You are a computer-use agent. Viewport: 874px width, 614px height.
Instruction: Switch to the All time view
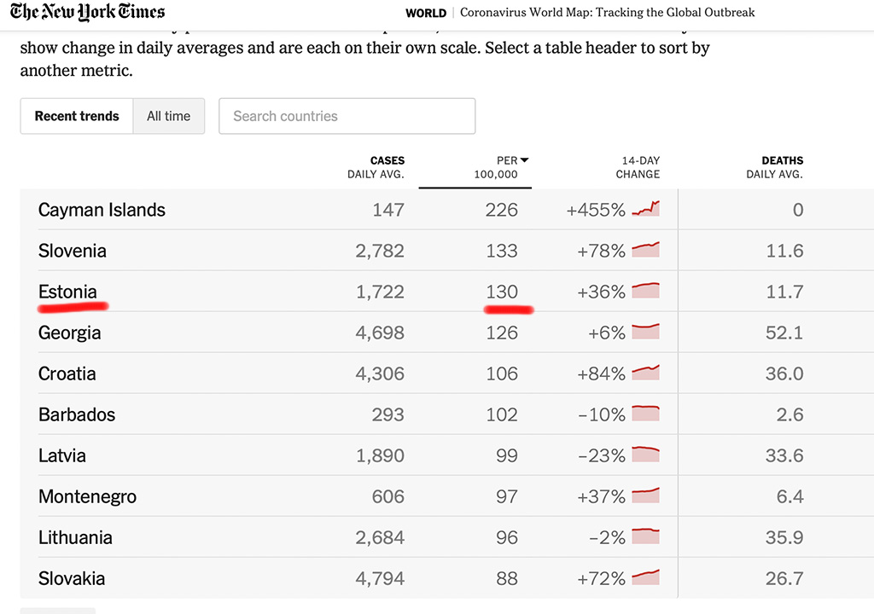coord(169,116)
